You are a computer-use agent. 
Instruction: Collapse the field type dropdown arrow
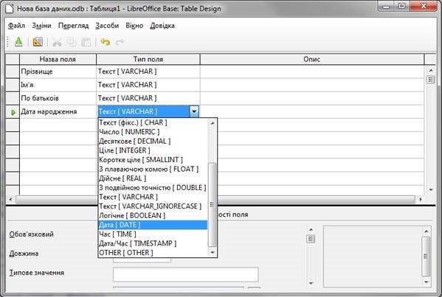(x=194, y=111)
